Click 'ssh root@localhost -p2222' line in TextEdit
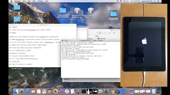 pyautogui.click(x=20, y=50)
